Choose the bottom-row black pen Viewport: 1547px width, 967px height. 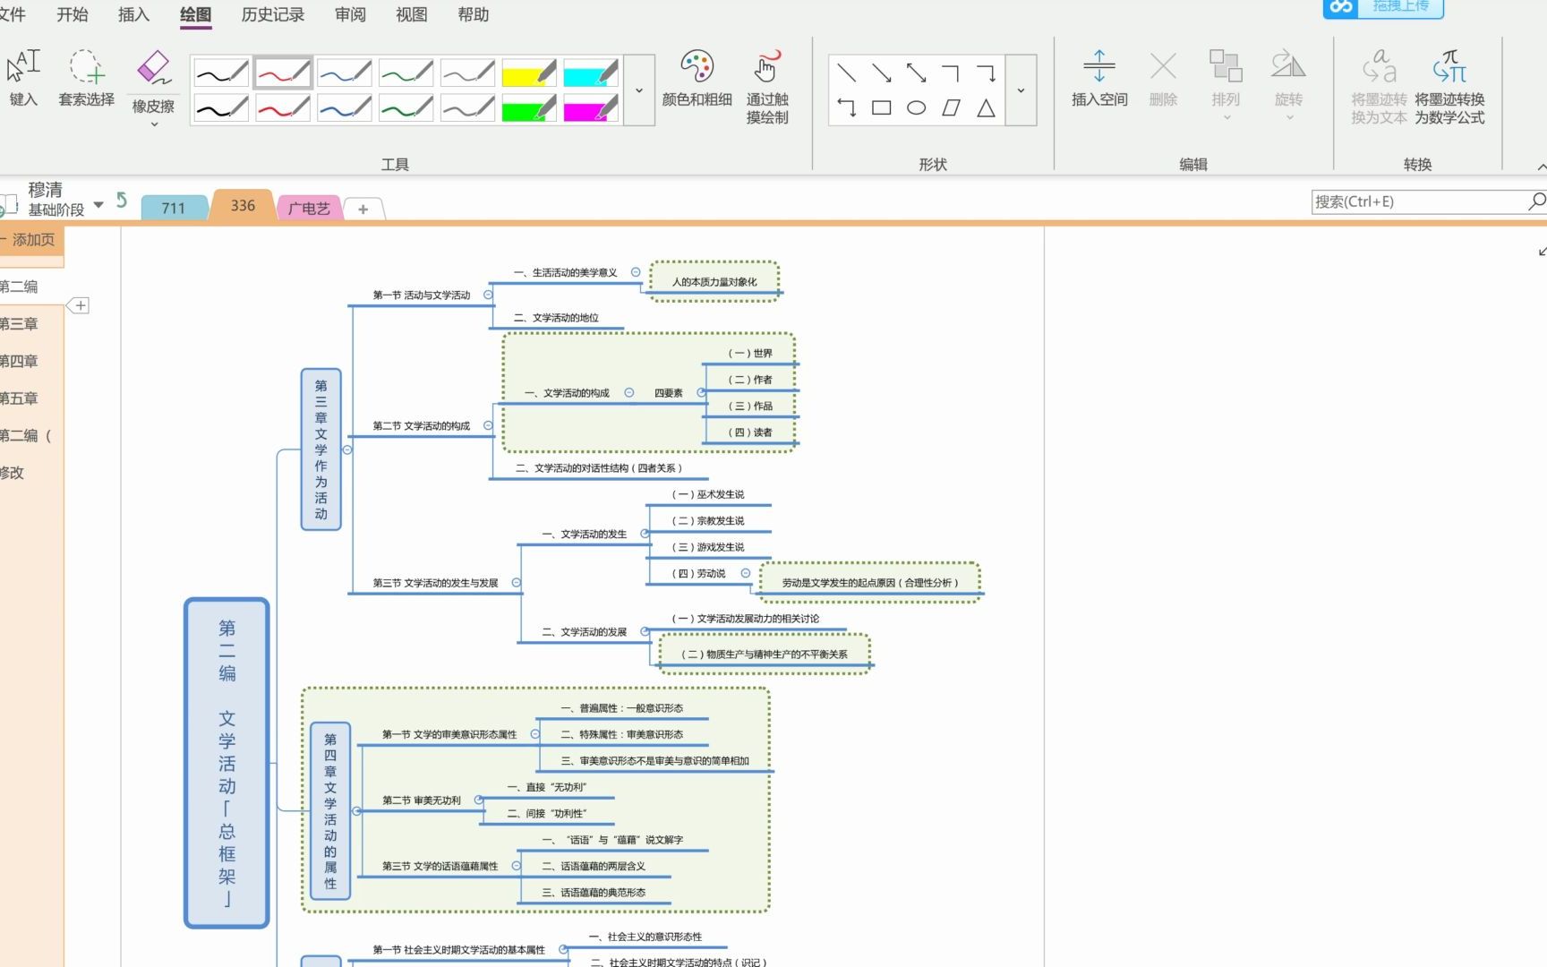221,108
